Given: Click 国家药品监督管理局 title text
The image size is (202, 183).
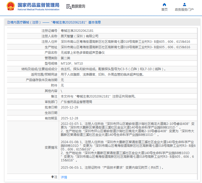Looking at the screenshot, I should (38, 5).
